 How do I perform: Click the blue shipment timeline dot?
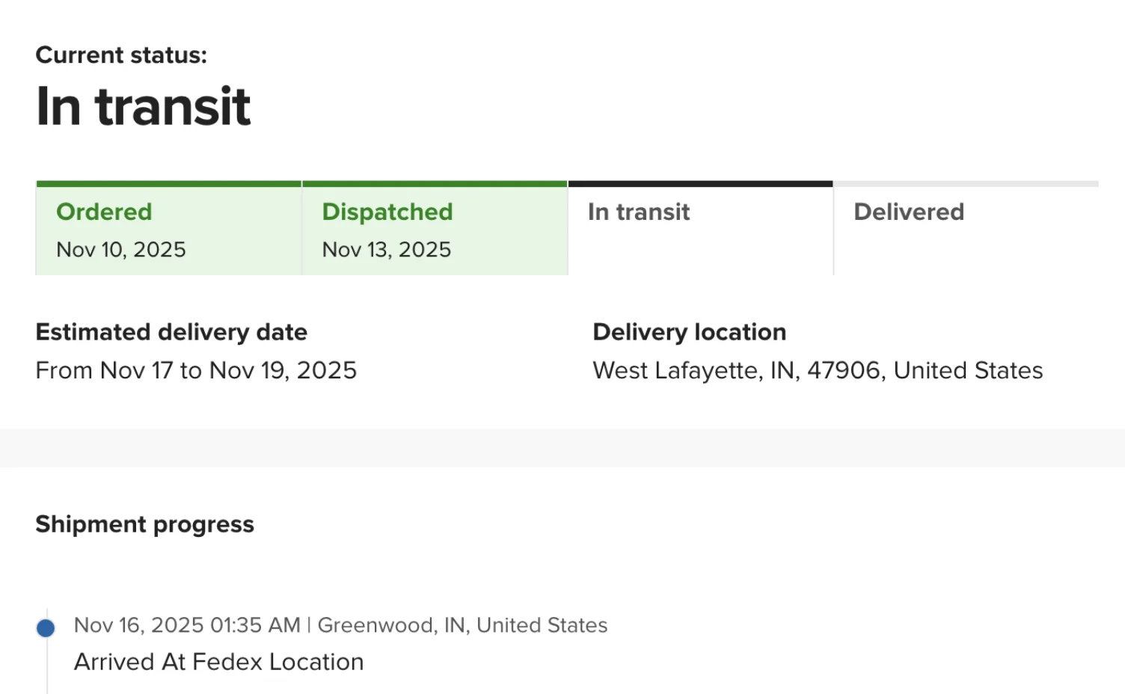click(46, 628)
